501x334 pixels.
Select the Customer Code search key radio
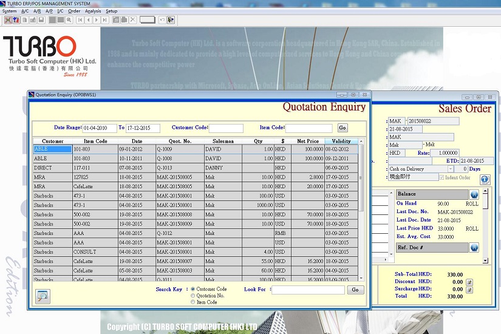pyautogui.click(x=193, y=289)
